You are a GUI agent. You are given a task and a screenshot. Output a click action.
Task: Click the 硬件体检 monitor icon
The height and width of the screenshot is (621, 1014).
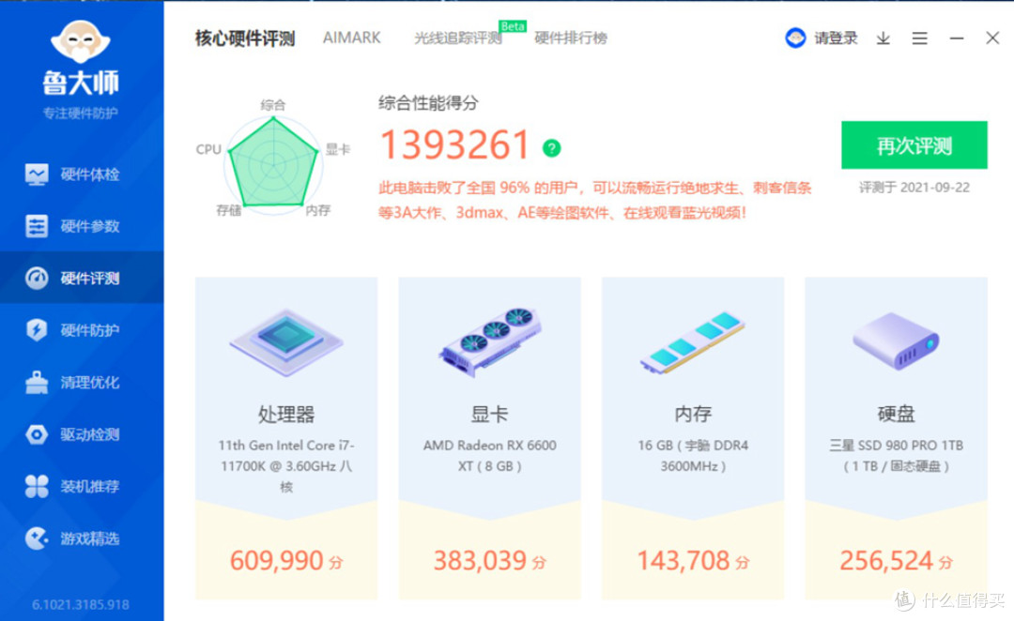pyautogui.click(x=37, y=174)
